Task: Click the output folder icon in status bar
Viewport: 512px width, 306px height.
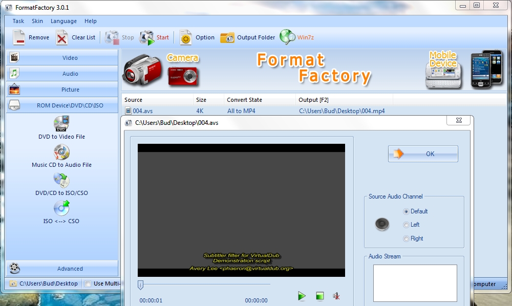Action: [x=13, y=283]
